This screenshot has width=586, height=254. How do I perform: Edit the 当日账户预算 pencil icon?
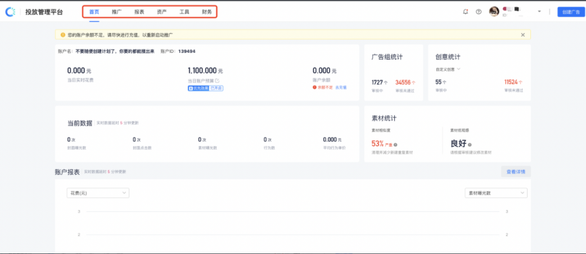[x=217, y=81]
